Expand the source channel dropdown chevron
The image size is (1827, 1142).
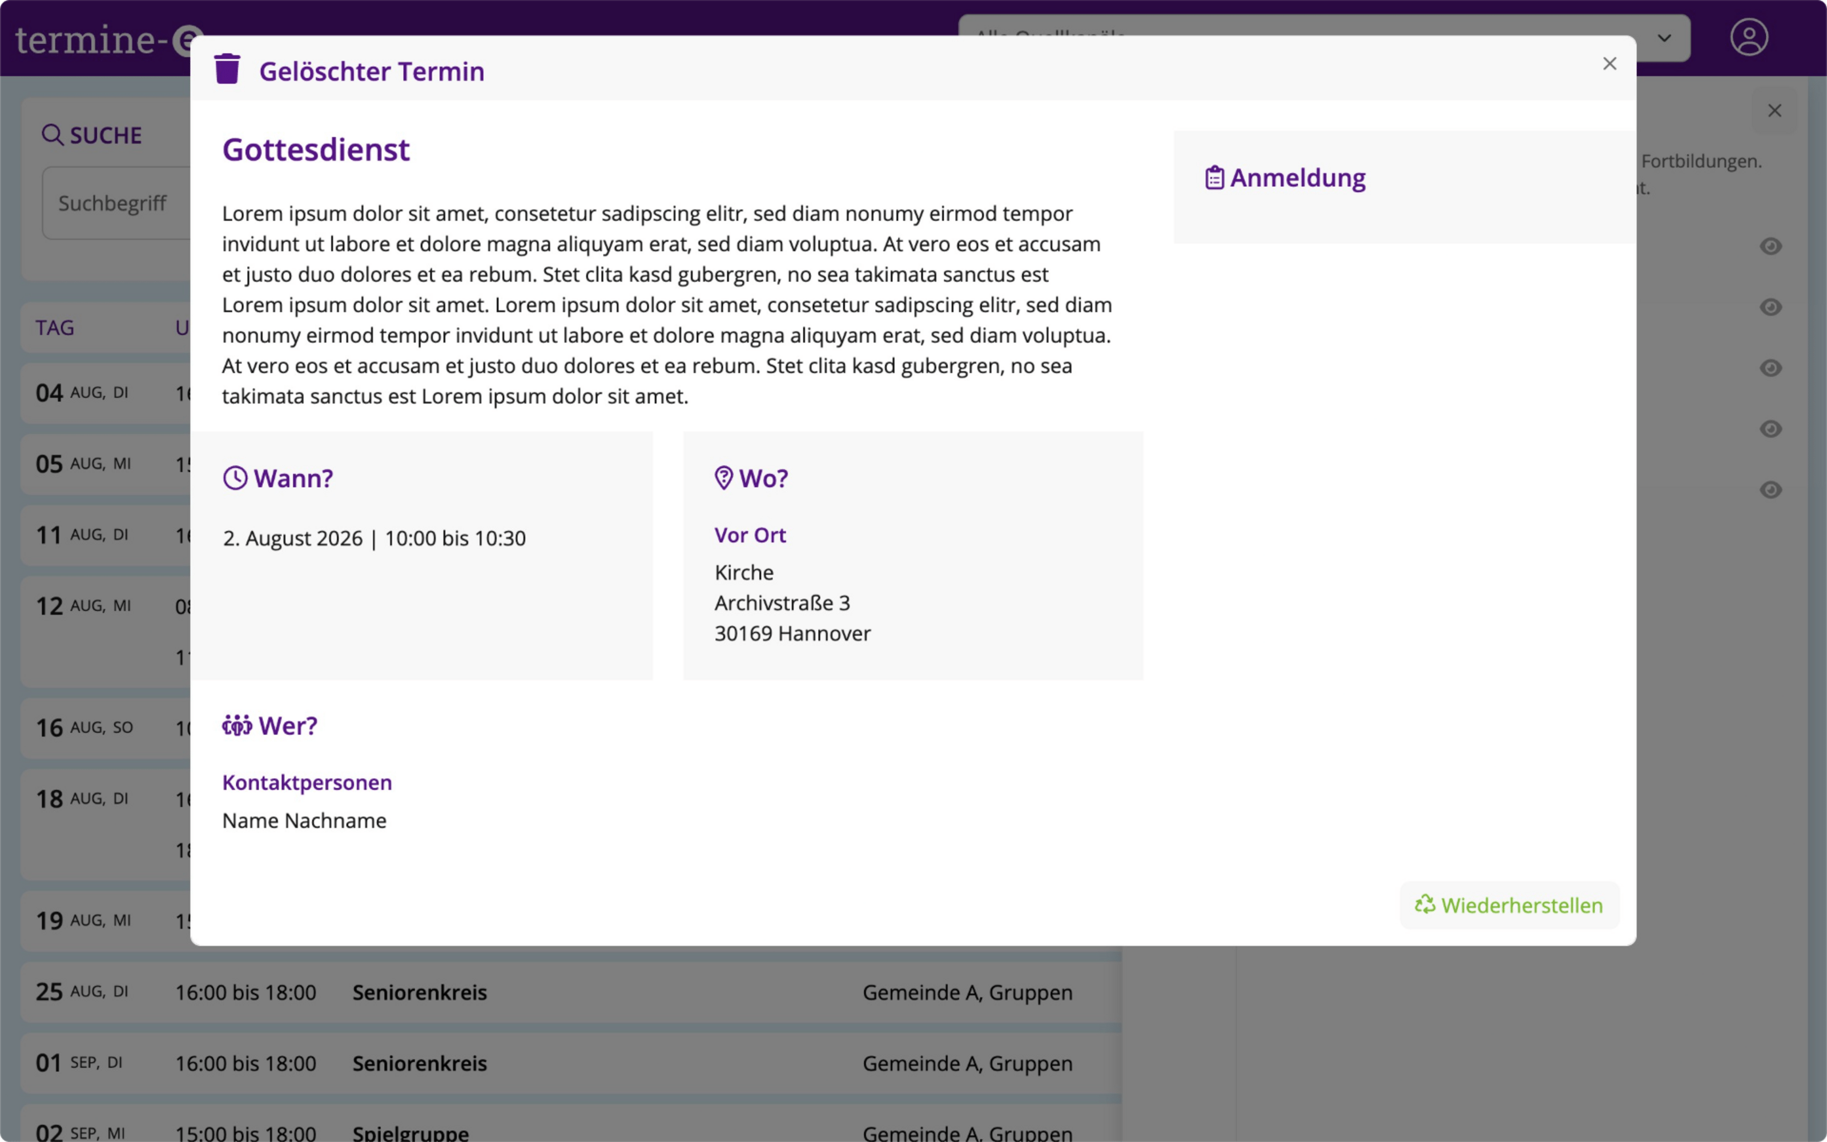pyautogui.click(x=1664, y=38)
